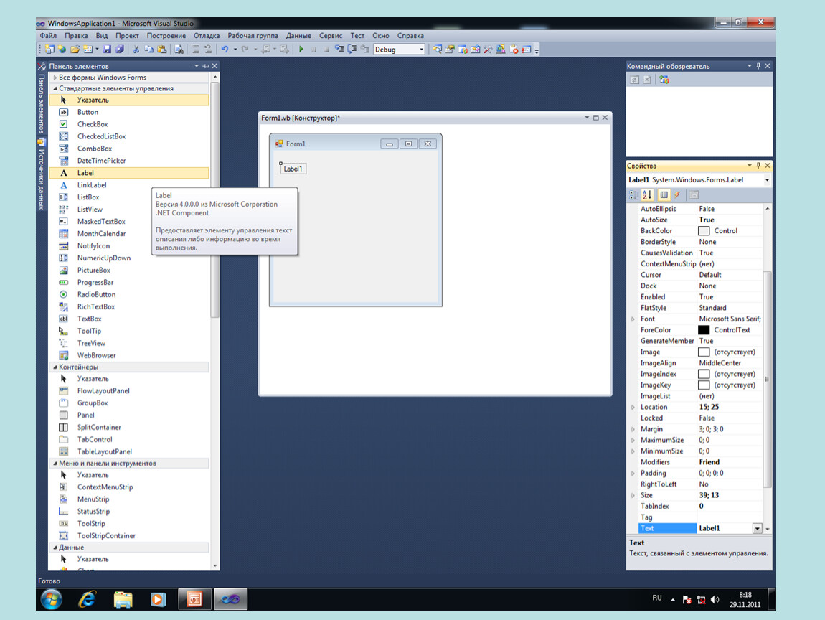Screen dimensions: 825x620
Task: Collapse 'Стандартные элементы управления' group
Action: point(55,88)
